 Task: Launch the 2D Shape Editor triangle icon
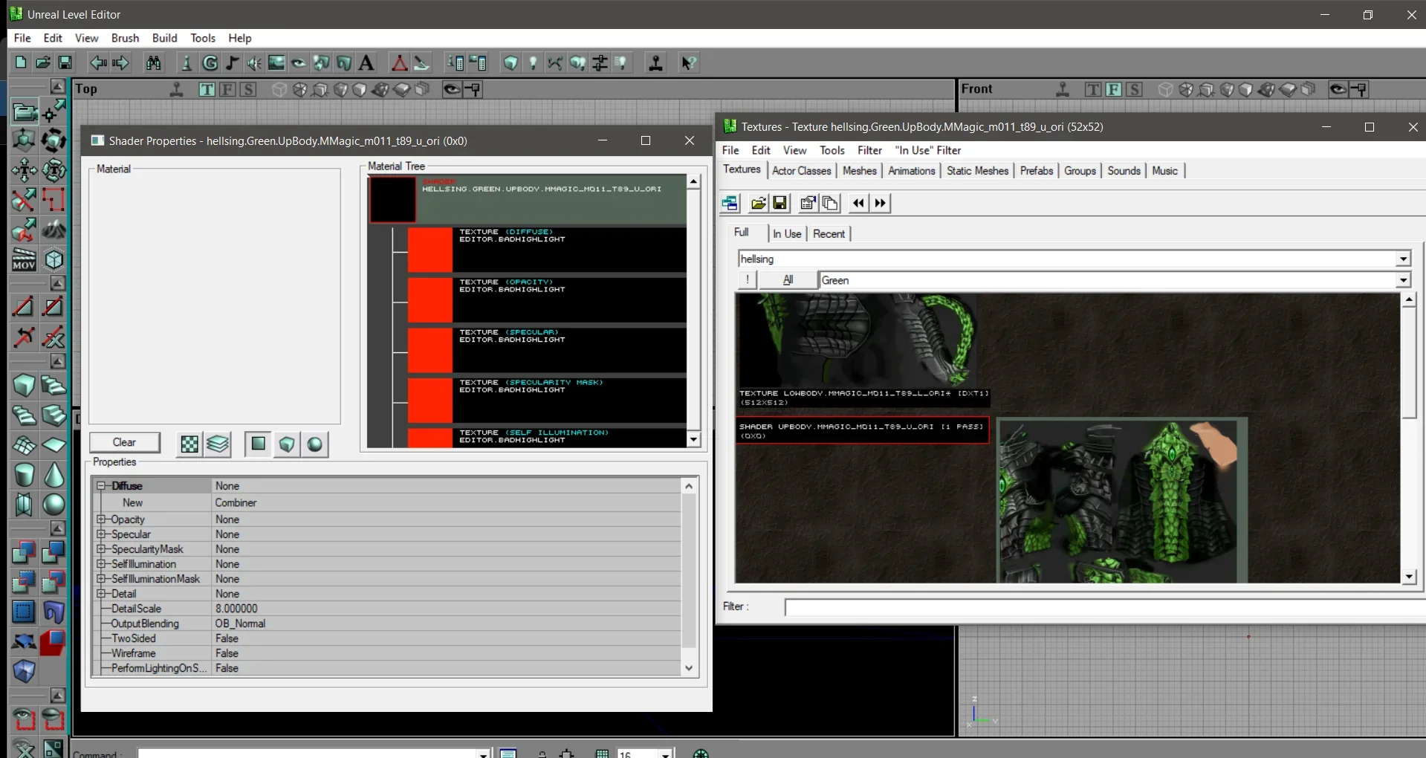[399, 63]
